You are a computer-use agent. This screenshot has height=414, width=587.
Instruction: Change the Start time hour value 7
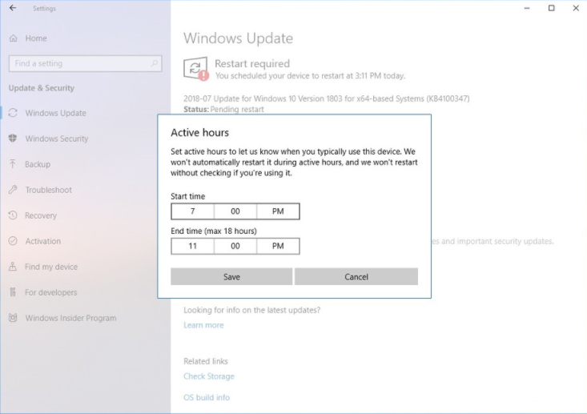click(x=192, y=211)
